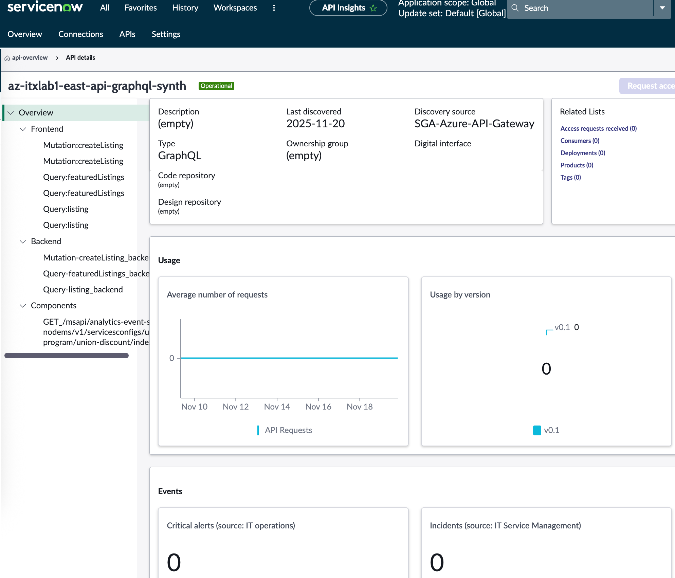The image size is (675, 578).
Task: Select the first Query:featuredListings item
Action: point(84,177)
